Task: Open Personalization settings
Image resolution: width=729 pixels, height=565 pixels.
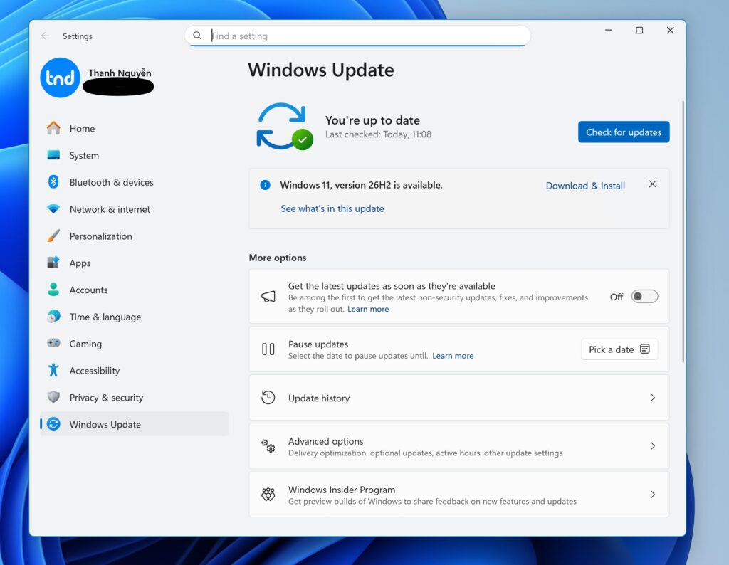Action: pos(134,236)
